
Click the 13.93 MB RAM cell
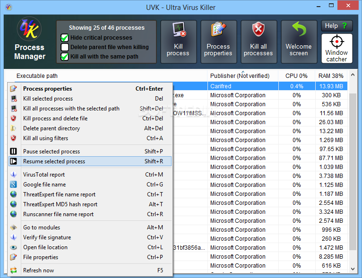[331, 86]
